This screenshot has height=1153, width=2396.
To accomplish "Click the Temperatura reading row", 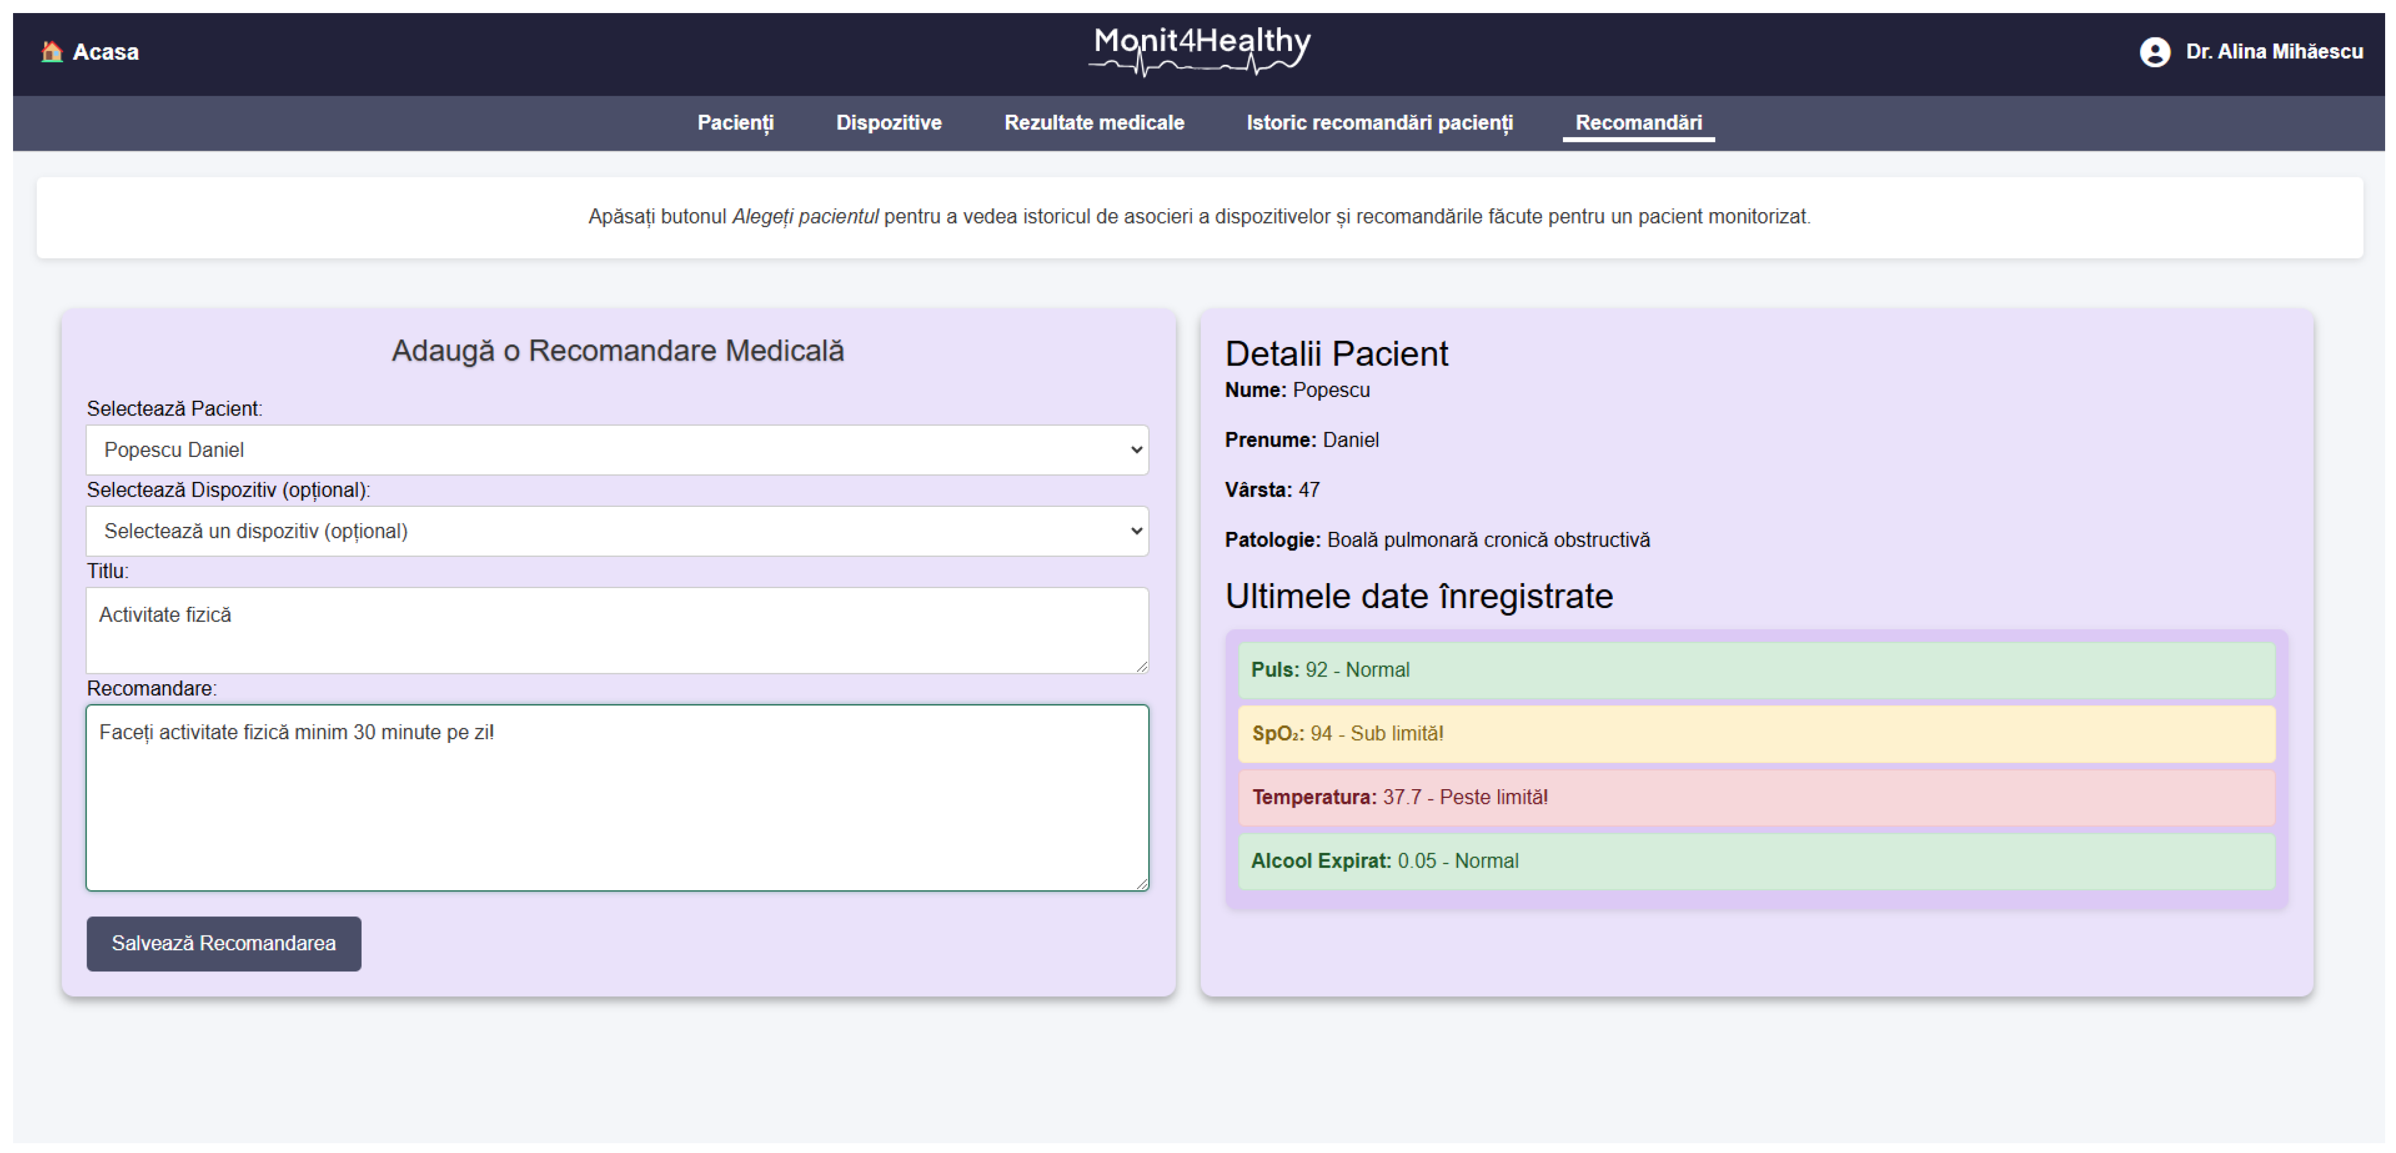I will 1755,797.
